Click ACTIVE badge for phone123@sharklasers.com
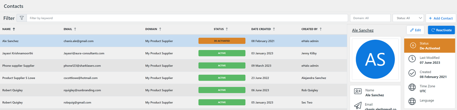 point(222,65)
